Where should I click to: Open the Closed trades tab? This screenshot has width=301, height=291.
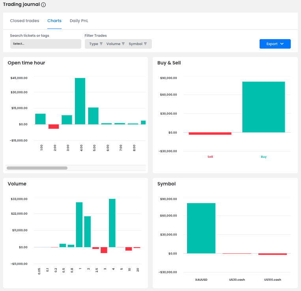(x=24, y=21)
